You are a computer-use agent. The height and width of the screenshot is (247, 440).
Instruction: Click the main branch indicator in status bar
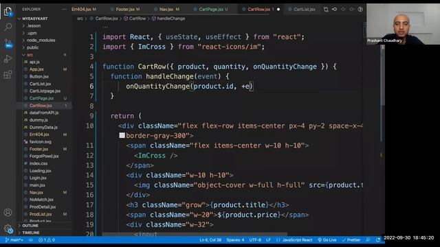click(14, 240)
